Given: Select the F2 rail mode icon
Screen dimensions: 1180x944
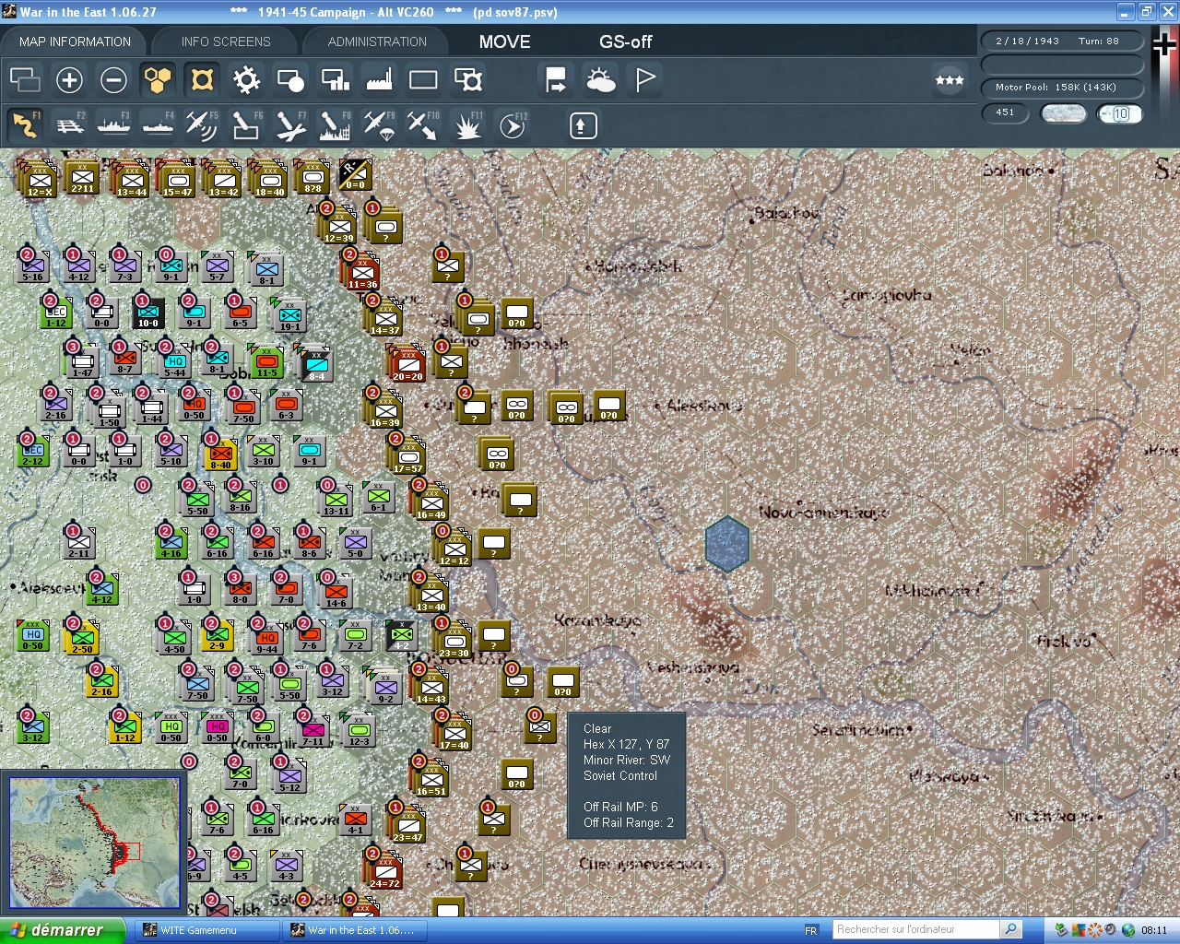Looking at the screenshot, I should [70, 125].
